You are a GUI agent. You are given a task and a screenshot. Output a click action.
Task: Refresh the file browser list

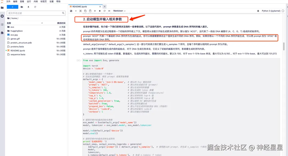(x=35, y=7)
